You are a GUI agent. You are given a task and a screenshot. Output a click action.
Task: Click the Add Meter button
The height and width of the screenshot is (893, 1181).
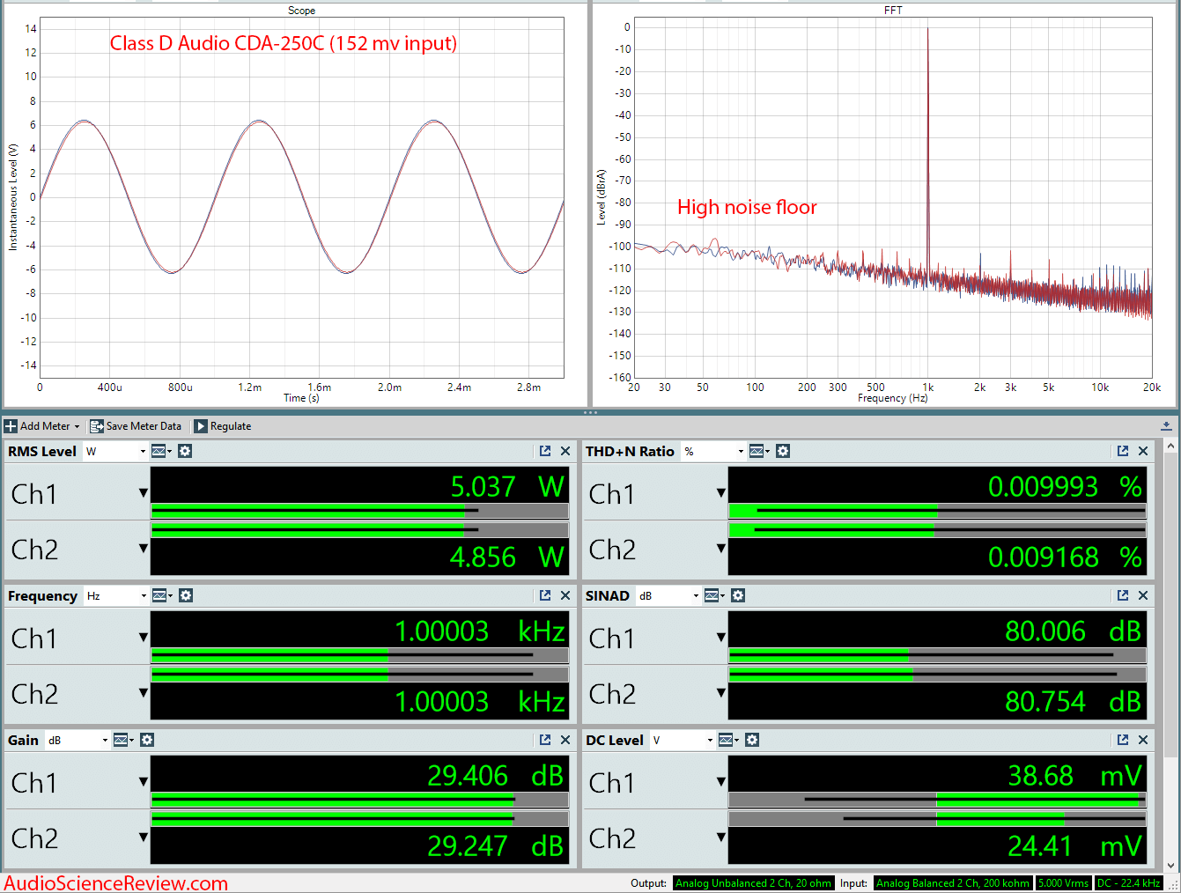pyautogui.click(x=42, y=426)
